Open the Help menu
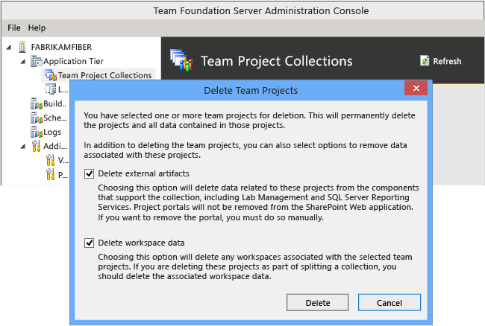485x326 pixels. tap(37, 28)
